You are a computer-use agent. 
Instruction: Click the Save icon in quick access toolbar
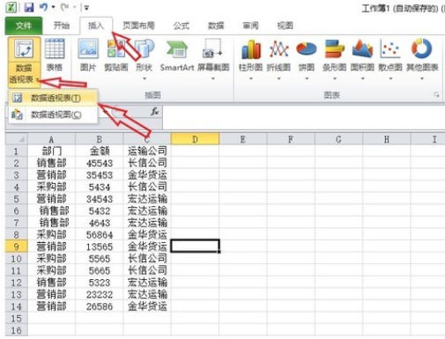[29, 7]
